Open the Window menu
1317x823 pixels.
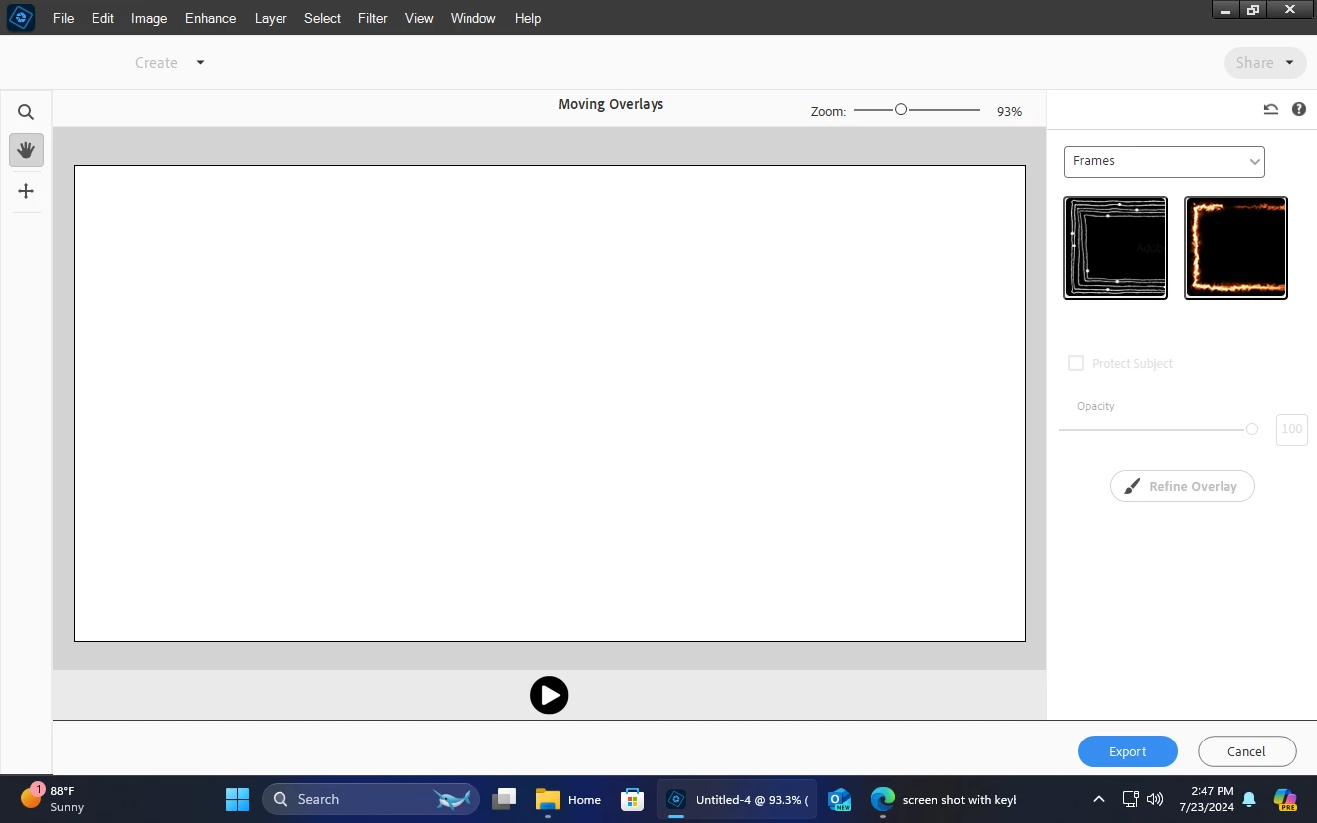pos(472,18)
